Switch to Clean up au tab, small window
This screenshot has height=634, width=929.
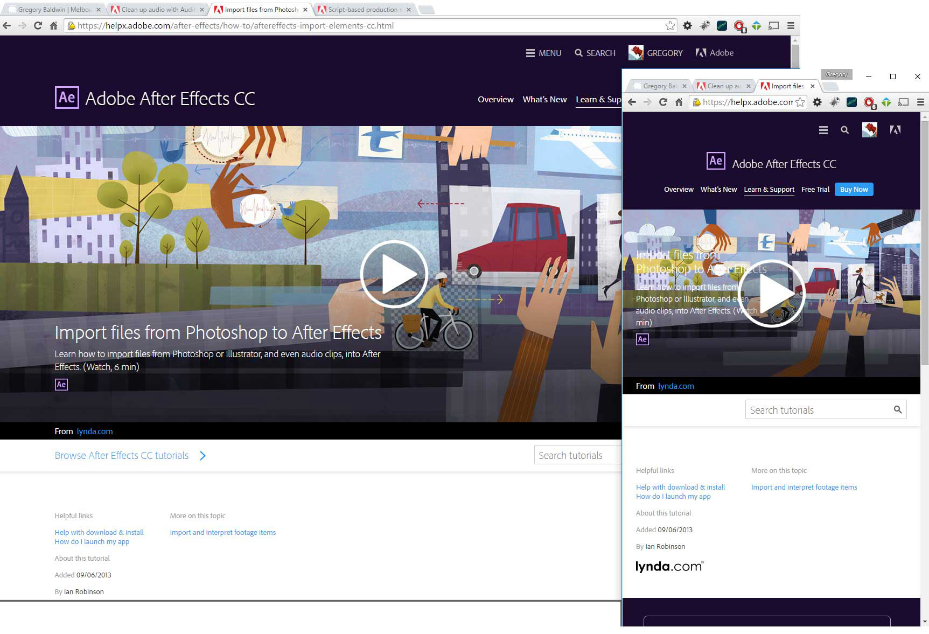pos(723,86)
